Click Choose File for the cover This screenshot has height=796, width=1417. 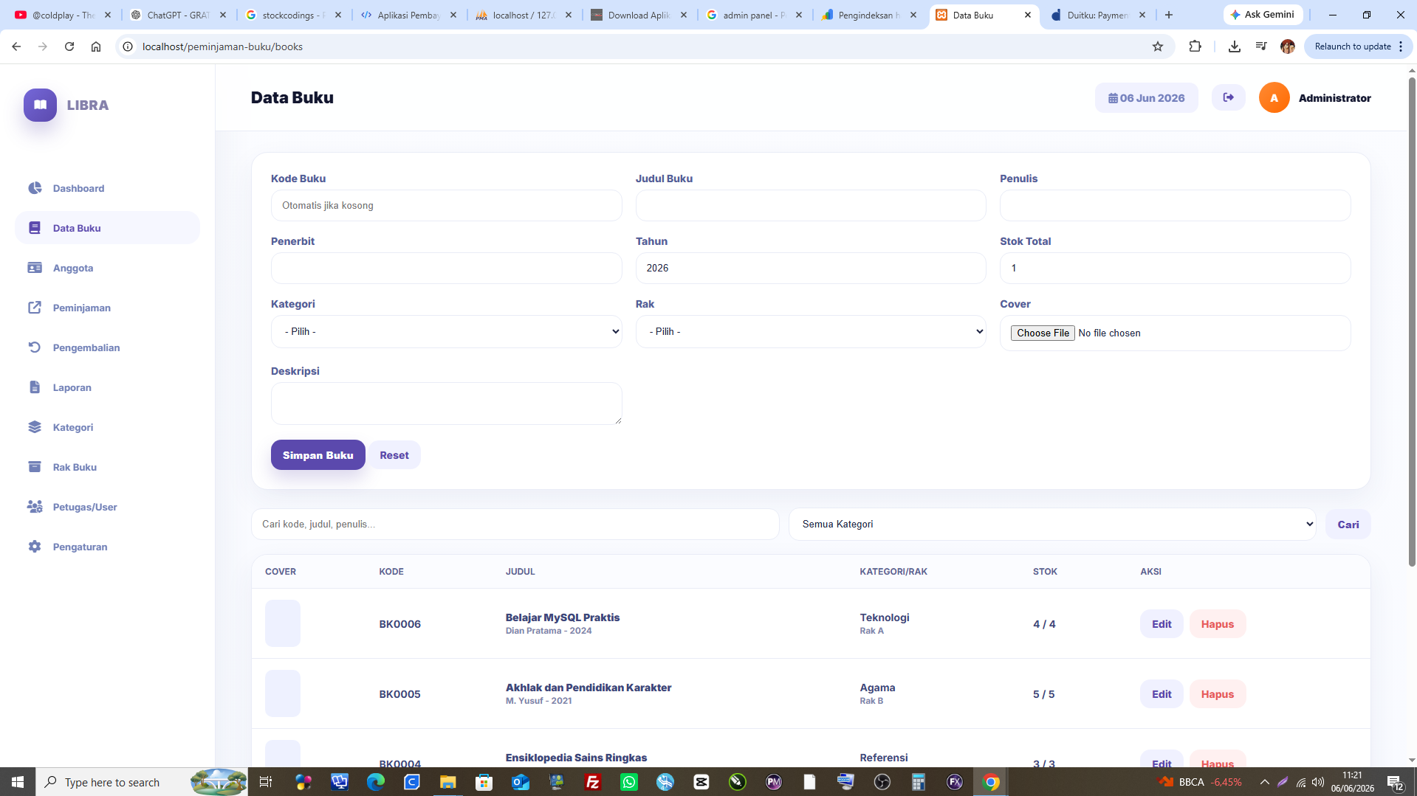(x=1043, y=333)
